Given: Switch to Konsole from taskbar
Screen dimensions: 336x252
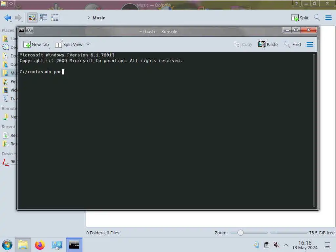Looking at the screenshot, I should [74, 245].
